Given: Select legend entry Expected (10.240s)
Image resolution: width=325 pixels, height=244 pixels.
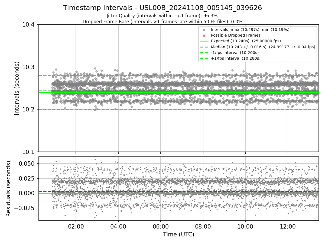Looking at the screenshot, I should click(246, 41).
